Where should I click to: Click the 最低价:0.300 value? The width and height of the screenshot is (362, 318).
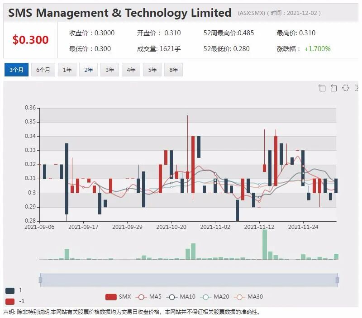tap(90, 49)
